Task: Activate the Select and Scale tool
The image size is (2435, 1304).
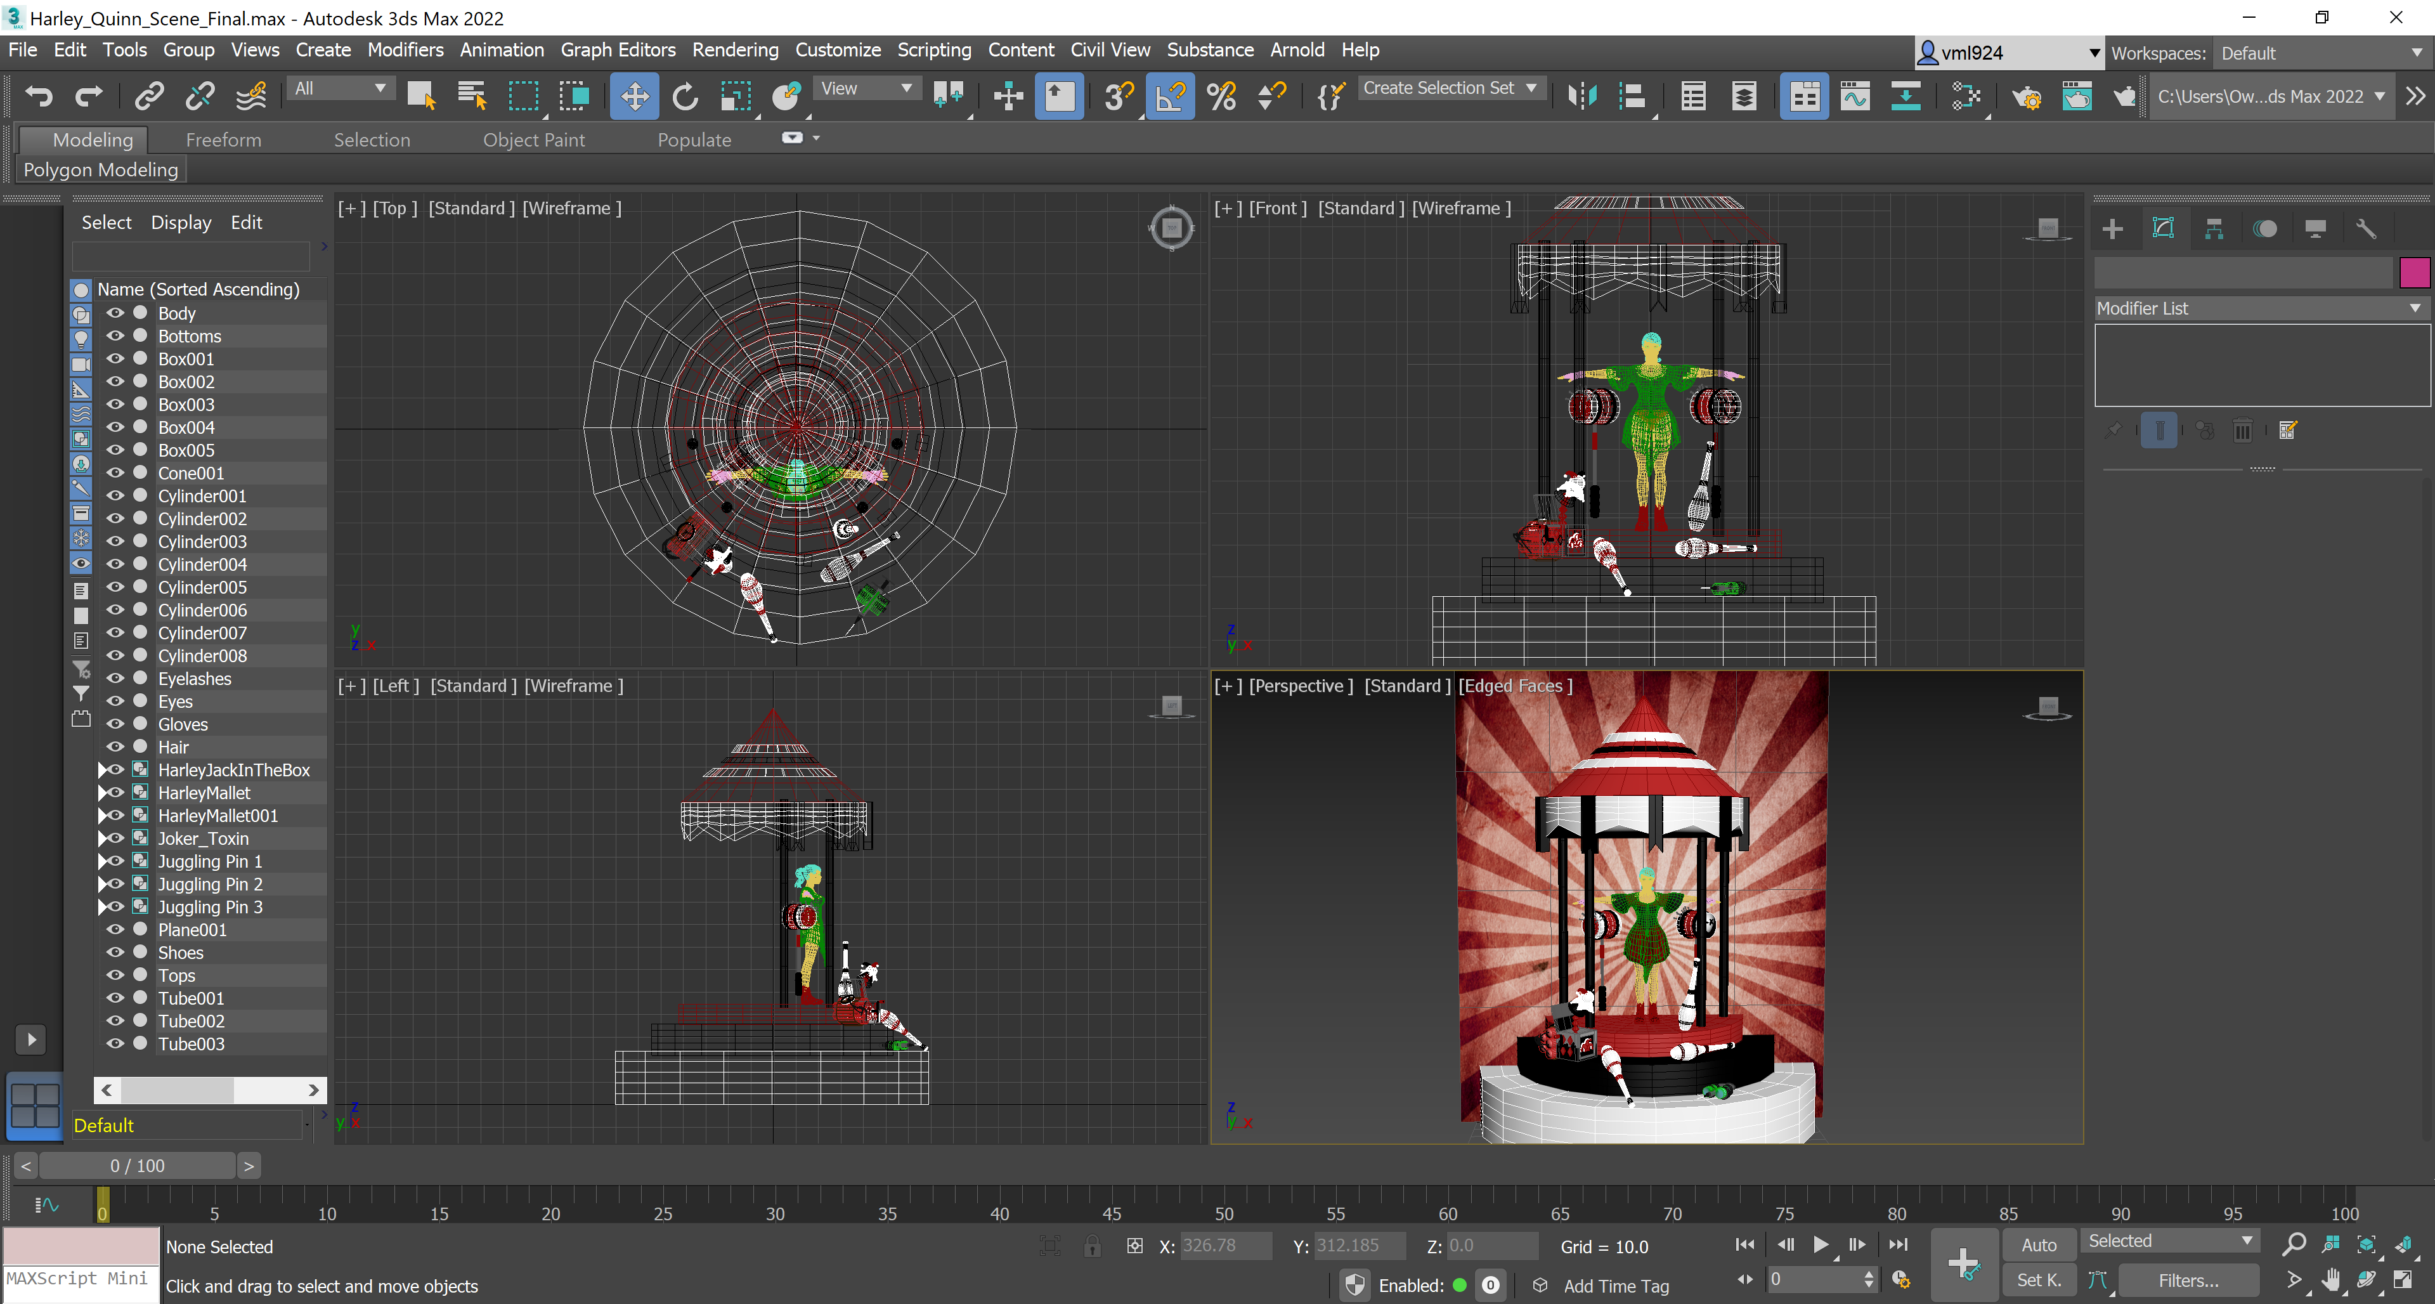Action: click(736, 96)
